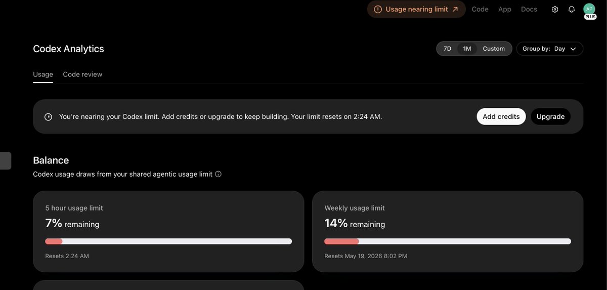Click the Upgrade button

point(550,116)
